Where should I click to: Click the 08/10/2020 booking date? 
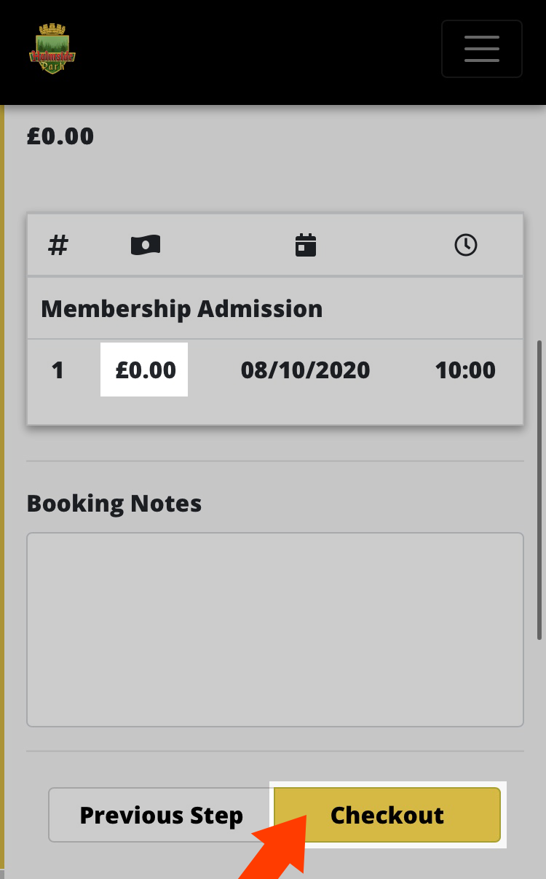click(306, 370)
